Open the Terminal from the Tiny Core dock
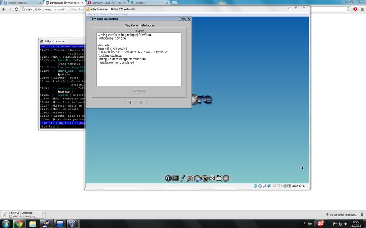The height and width of the screenshot is (228, 366). point(175,178)
